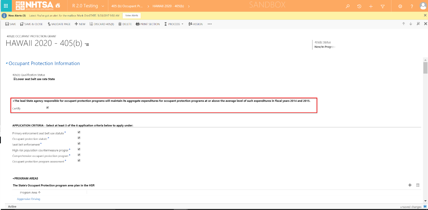Save the record
Screen dimensions: 428x210
10,24
